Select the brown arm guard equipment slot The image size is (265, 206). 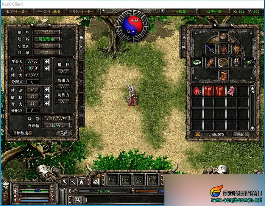[x=210, y=62]
